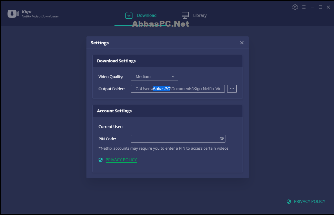Open the bottom-right Privacy Policy link
The height and width of the screenshot is (215, 334).
click(x=310, y=201)
